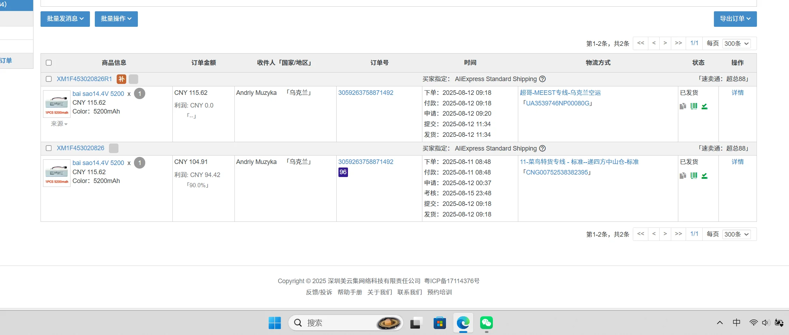Viewport: 789px width, 335px height.
Task: Click help icon beside first AliExpress Standard Shipping
Action: click(x=543, y=79)
